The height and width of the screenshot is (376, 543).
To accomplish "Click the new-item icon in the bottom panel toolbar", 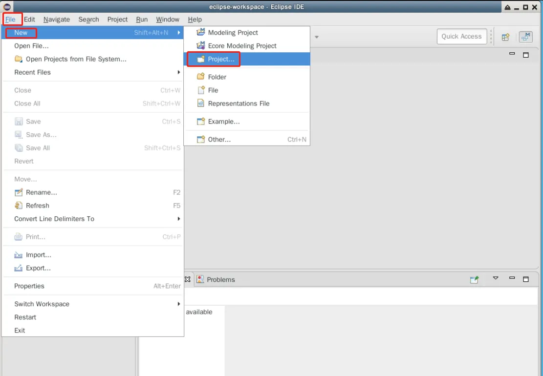I will click(475, 279).
